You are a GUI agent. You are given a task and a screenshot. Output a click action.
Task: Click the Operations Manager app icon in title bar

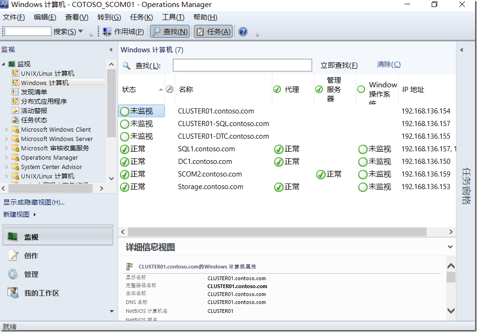4,5
